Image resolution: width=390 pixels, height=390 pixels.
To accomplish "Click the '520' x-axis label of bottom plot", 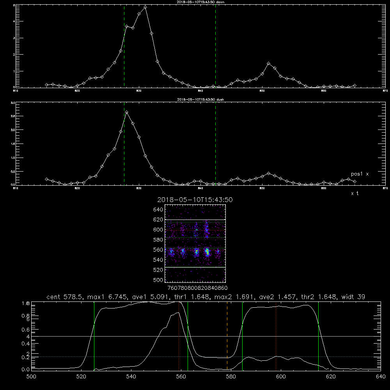I will point(81,377).
